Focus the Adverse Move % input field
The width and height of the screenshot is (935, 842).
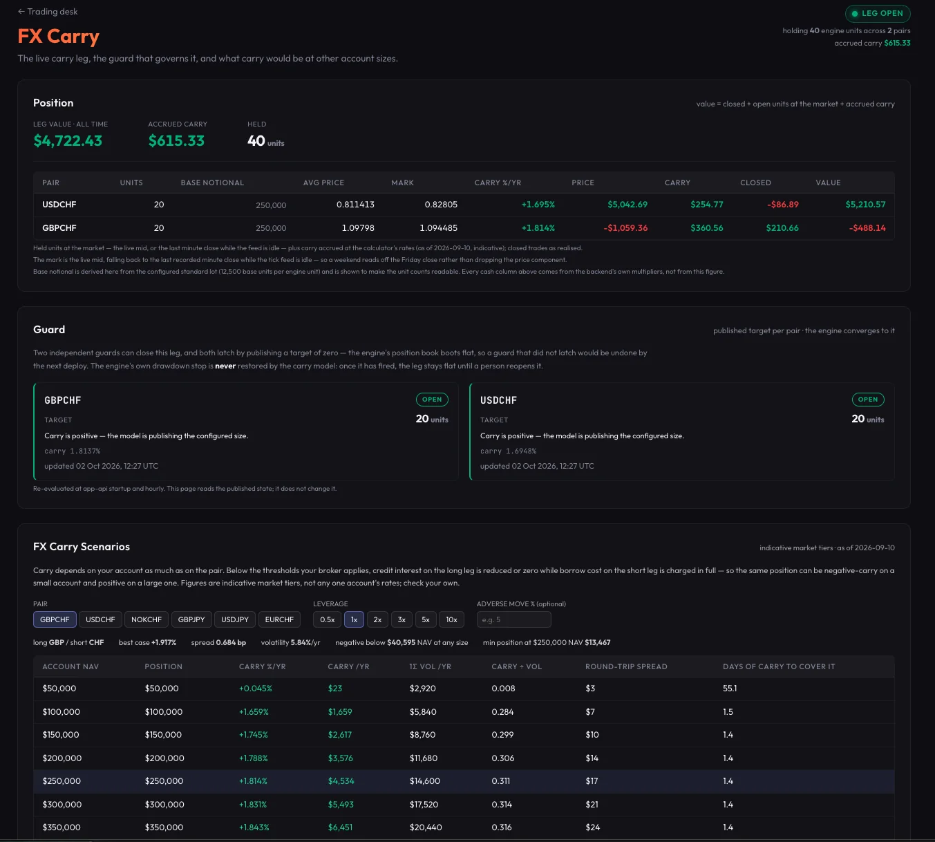tap(514, 619)
